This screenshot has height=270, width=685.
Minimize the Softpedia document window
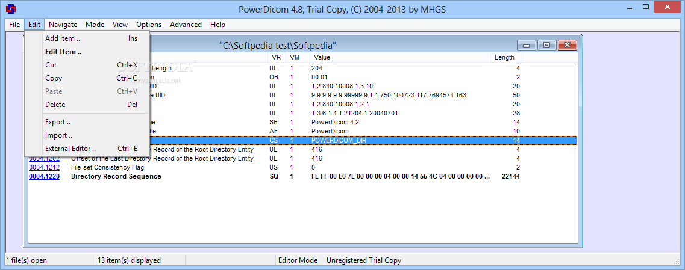[x=526, y=45]
